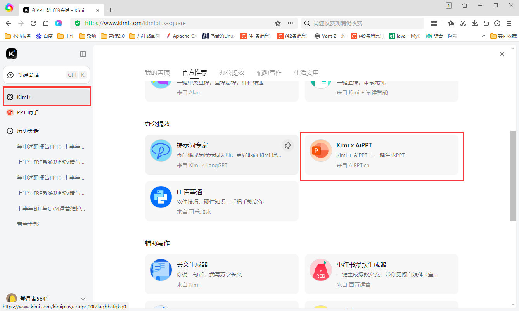The height and width of the screenshot is (311, 519).
Task: Open first history item 年中述职报告PPT
Action: pyautogui.click(x=51, y=147)
